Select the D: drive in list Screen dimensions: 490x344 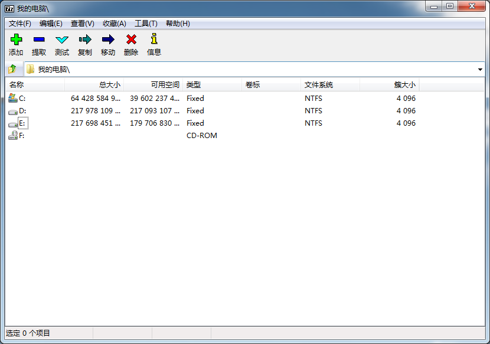click(22, 111)
